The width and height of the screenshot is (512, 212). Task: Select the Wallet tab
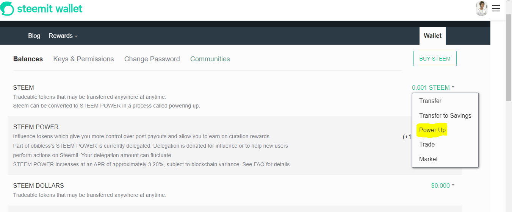432,36
